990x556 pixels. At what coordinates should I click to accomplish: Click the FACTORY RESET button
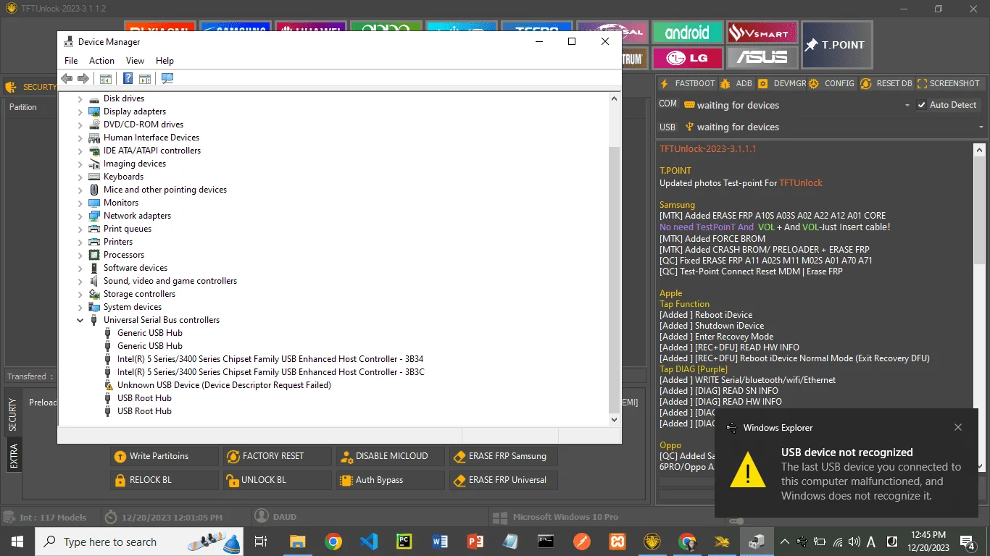[x=277, y=456]
